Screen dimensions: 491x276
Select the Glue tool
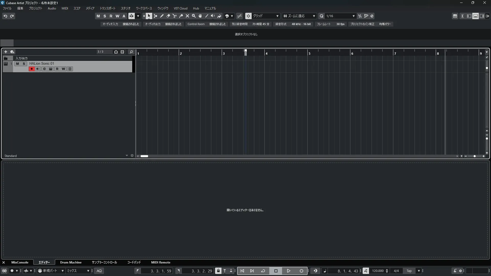[181, 16]
